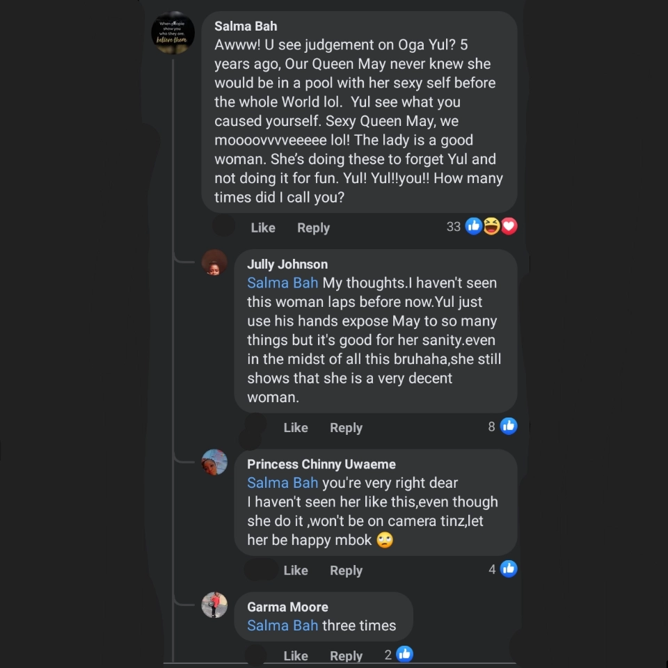Click the blue like reaction on Salma Bah's comment

click(x=474, y=226)
